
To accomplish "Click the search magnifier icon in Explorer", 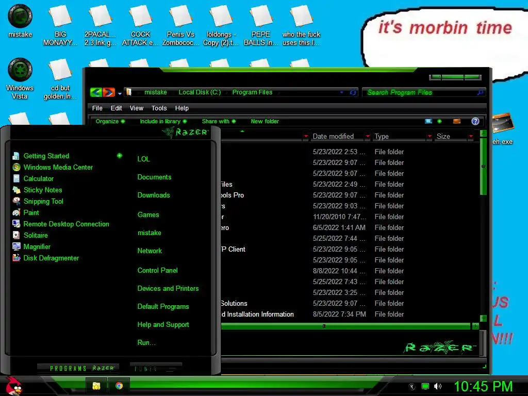I will coord(480,92).
